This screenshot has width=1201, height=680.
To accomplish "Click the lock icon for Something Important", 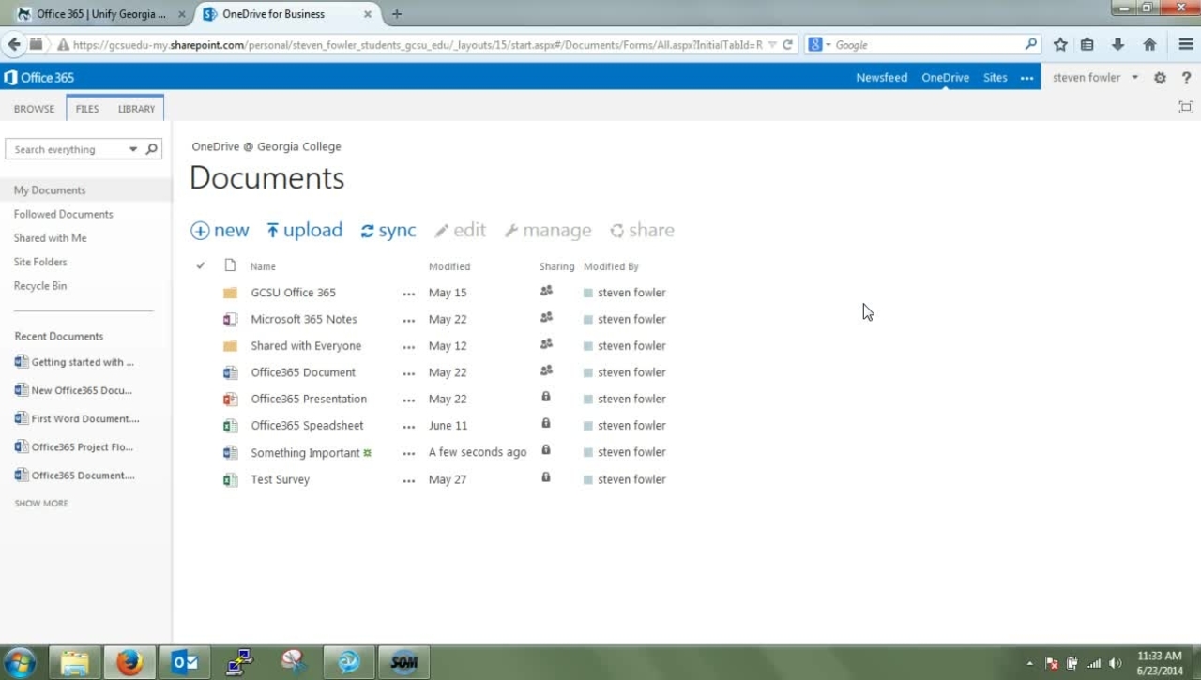I will coord(546,450).
